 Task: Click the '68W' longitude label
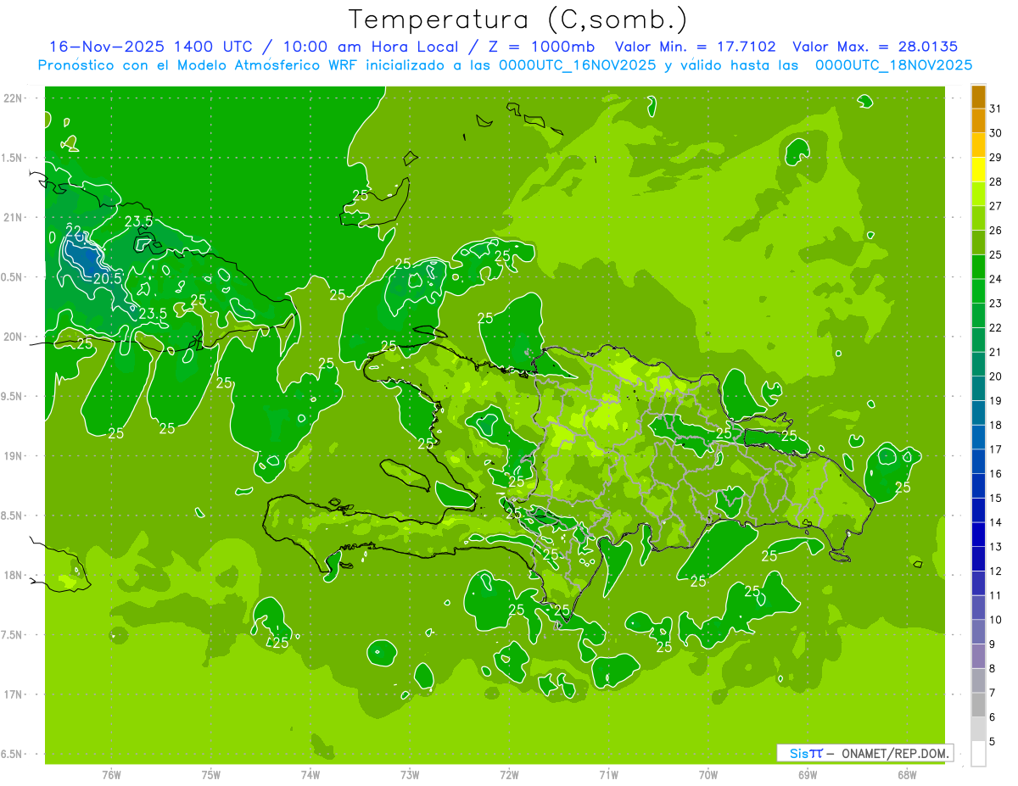tap(907, 775)
